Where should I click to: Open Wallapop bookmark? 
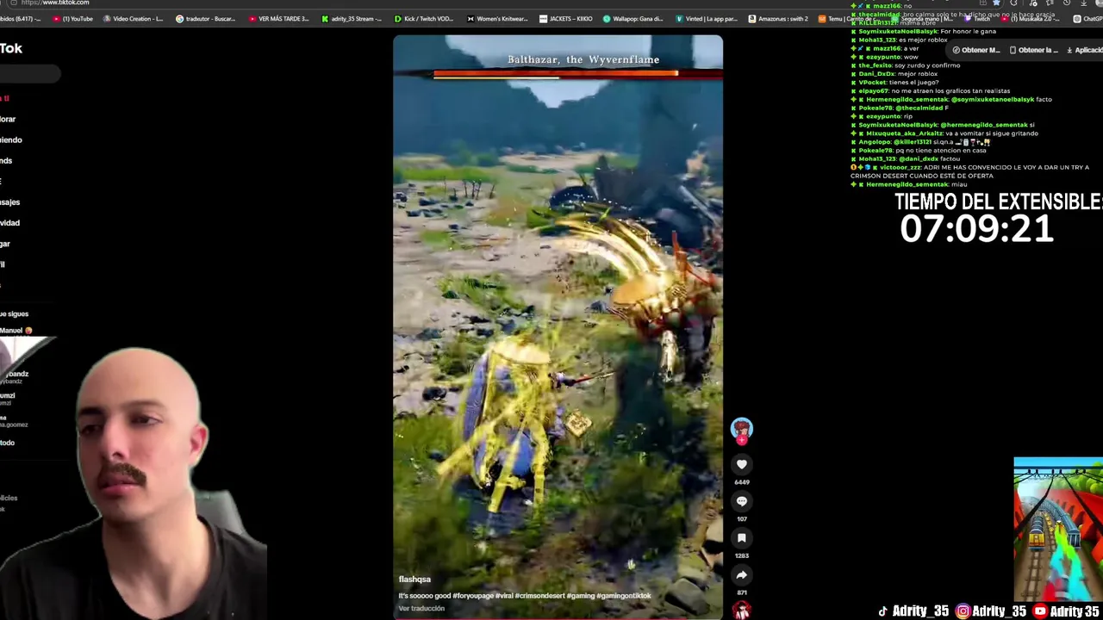633,18
